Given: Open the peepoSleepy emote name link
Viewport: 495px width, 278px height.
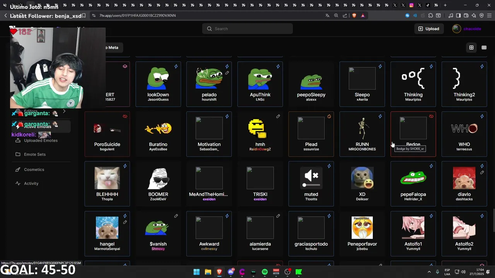Looking at the screenshot, I should [311, 95].
